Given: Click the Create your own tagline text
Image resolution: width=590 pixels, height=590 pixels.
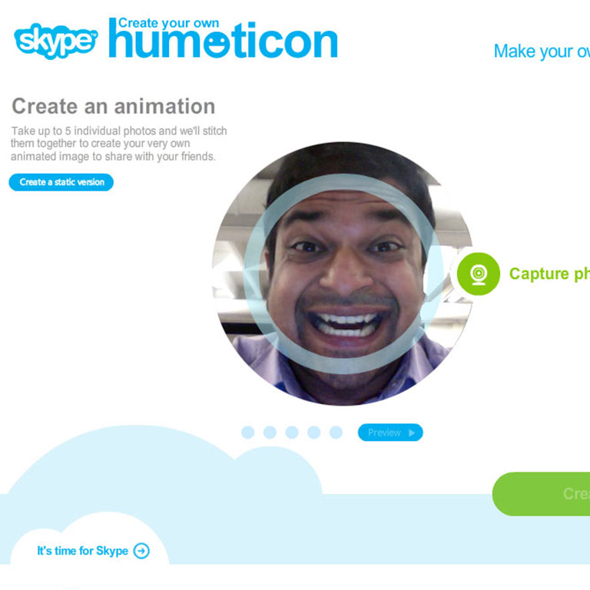Looking at the screenshot, I should coord(168,23).
